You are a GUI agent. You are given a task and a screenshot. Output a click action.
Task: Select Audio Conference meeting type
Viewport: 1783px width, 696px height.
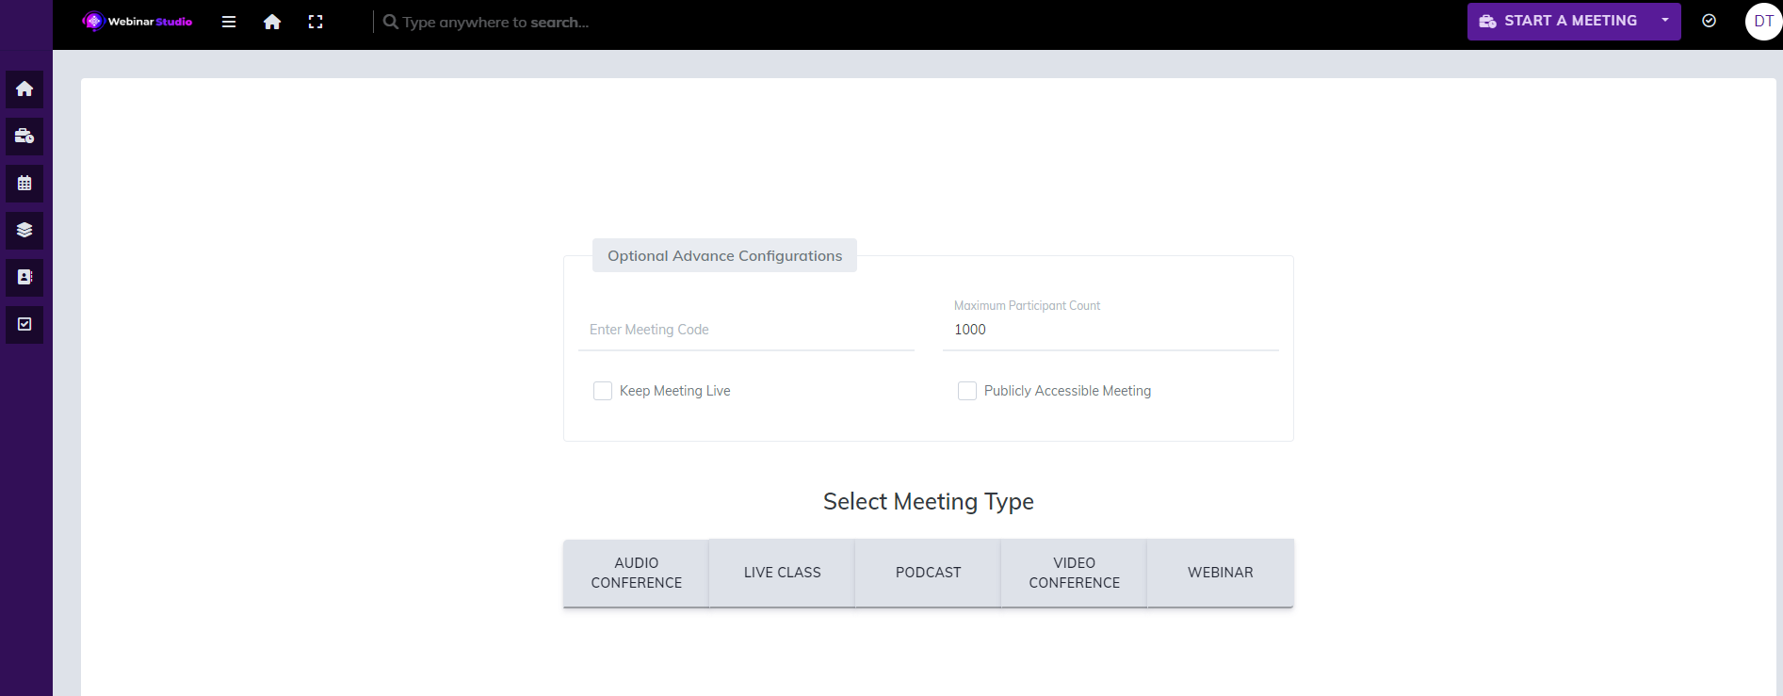point(636,573)
